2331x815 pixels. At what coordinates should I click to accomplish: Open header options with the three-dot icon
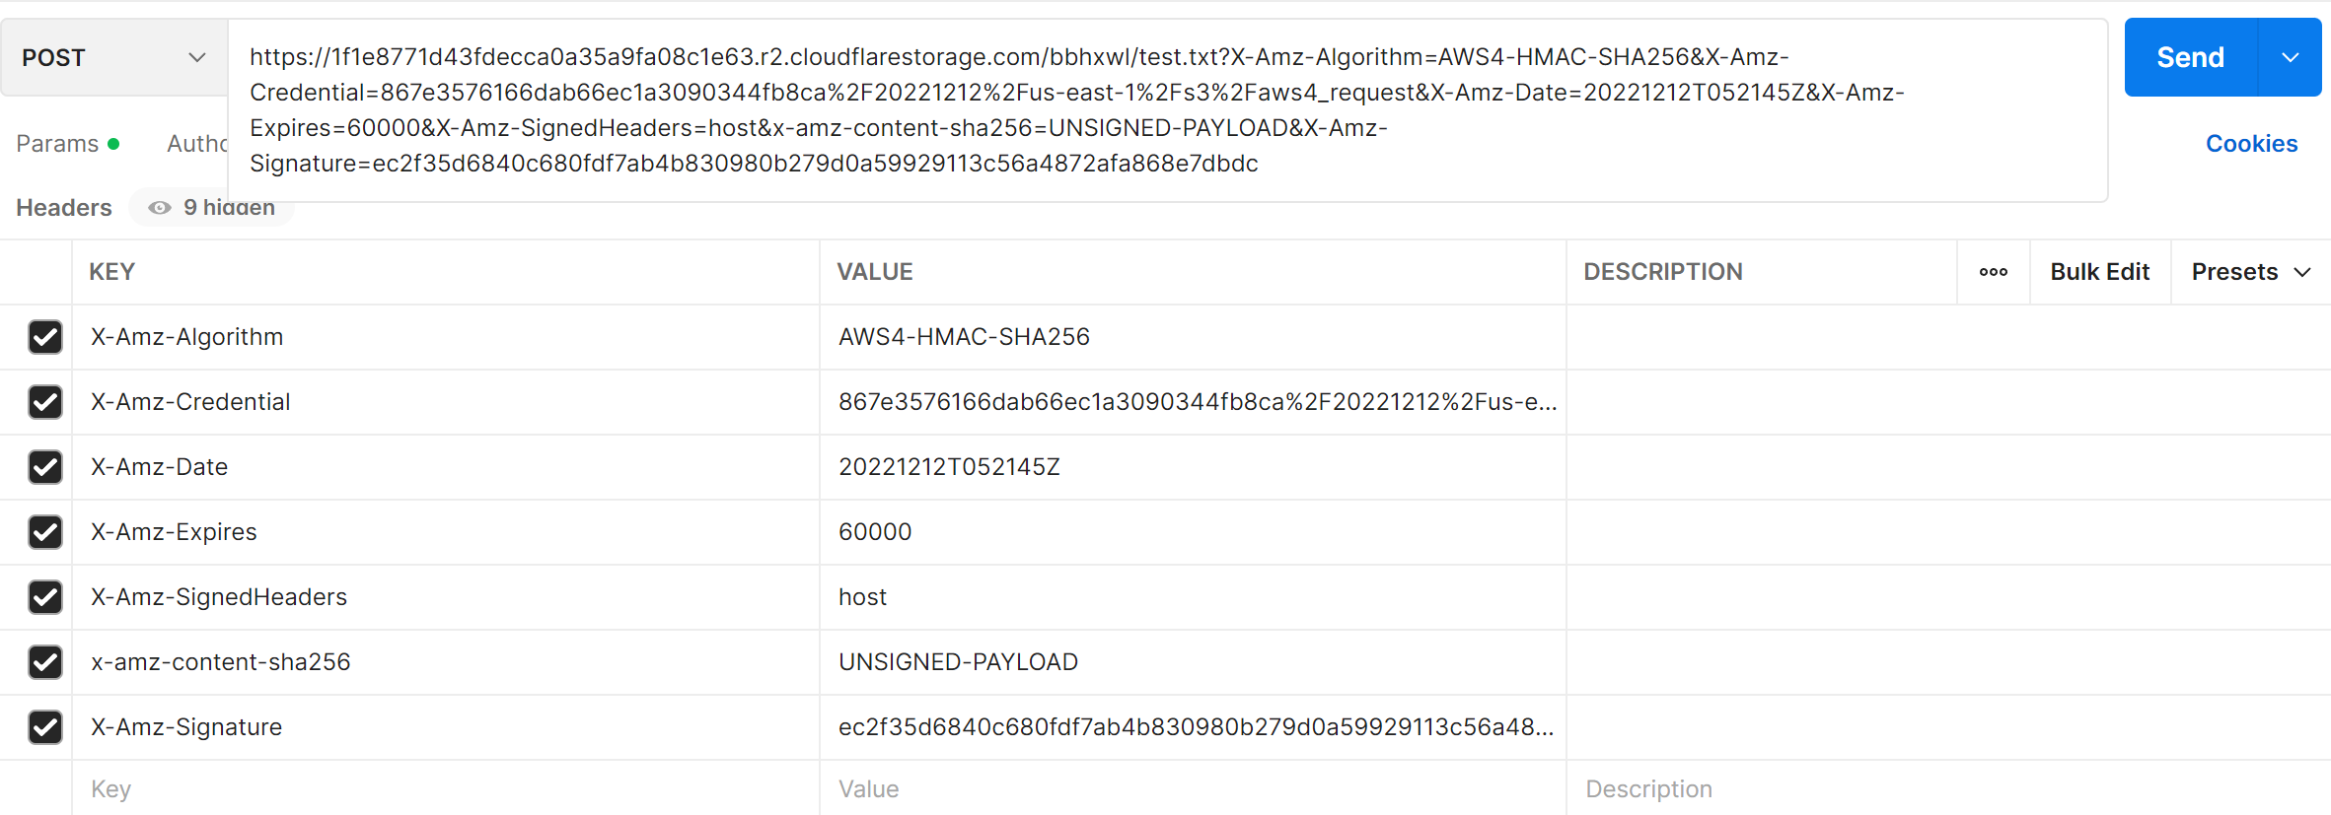(1994, 271)
